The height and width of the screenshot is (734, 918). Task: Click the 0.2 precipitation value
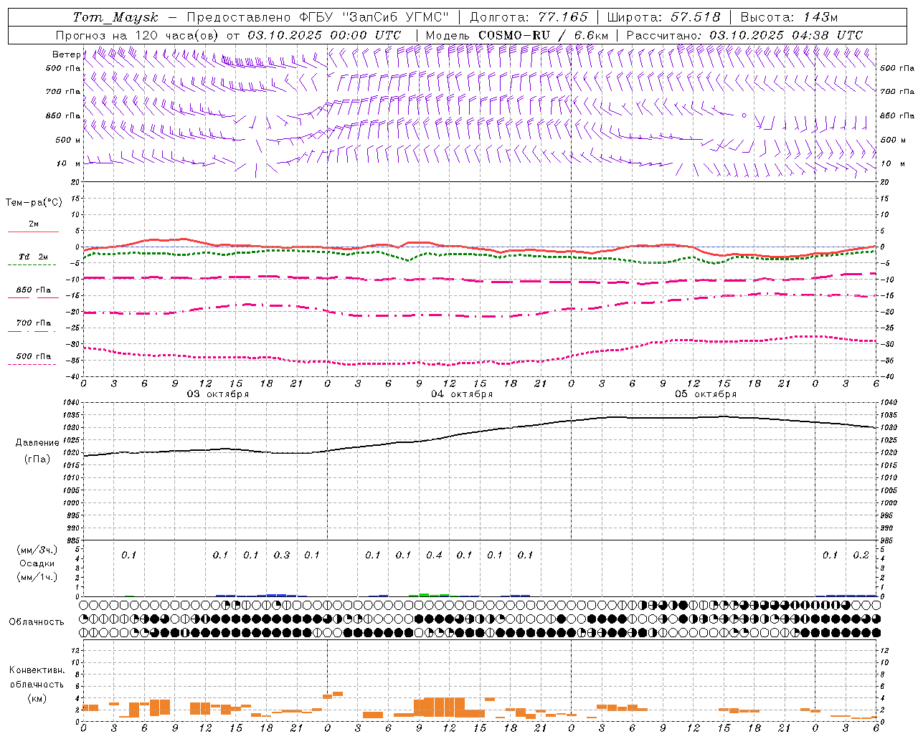pos(861,556)
